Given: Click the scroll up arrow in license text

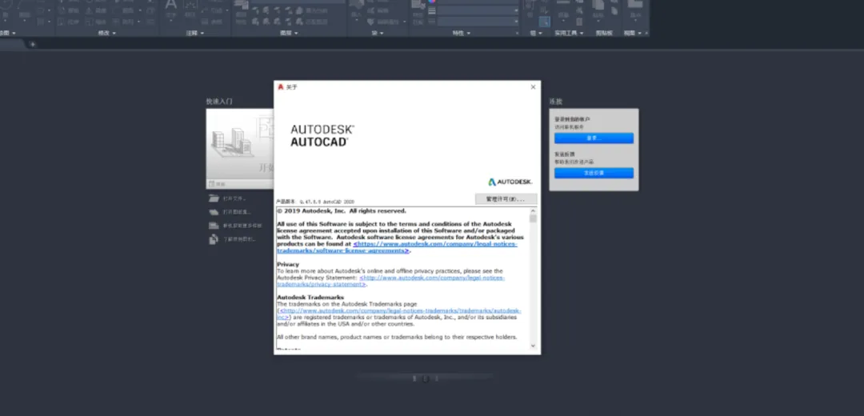Looking at the screenshot, I should [x=533, y=211].
